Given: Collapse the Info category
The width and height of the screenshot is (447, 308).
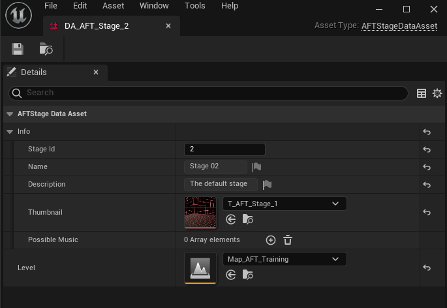Looking at the screenshot, I should [x=10, y=132].
